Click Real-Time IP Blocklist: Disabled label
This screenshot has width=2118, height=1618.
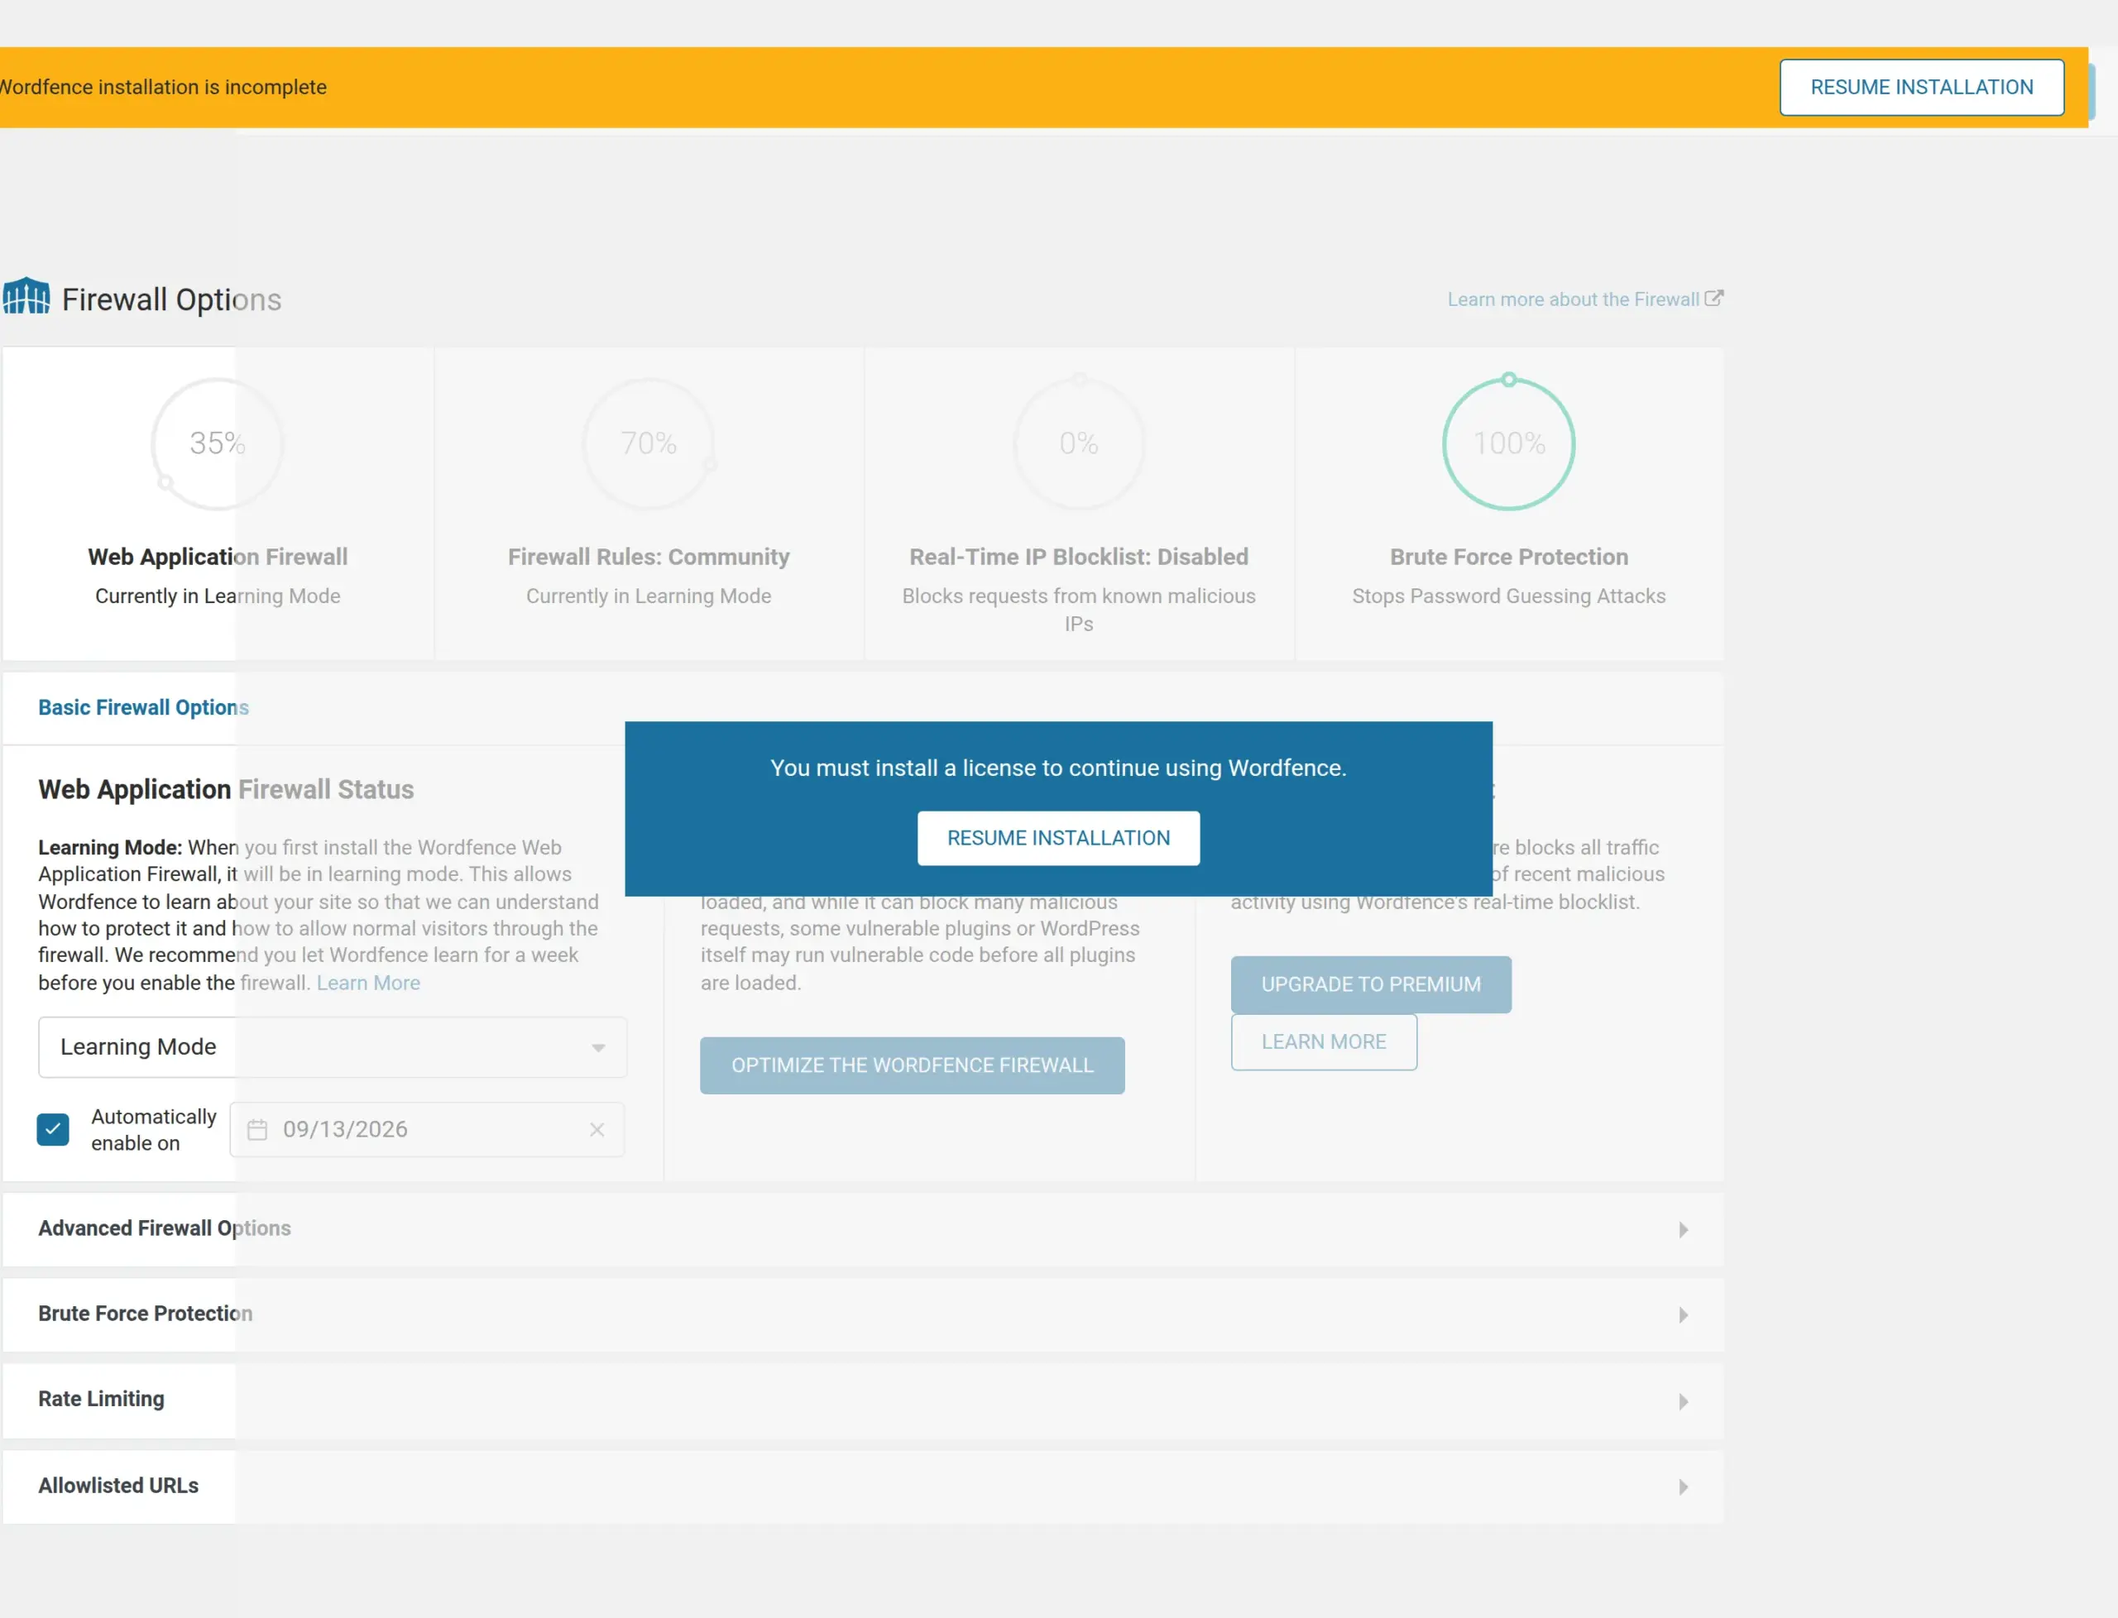coord(1079,557)
